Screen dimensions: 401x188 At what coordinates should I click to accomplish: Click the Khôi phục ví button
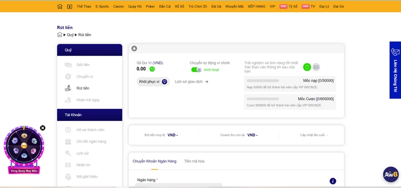pyautogui.click(x=153, y=81)
